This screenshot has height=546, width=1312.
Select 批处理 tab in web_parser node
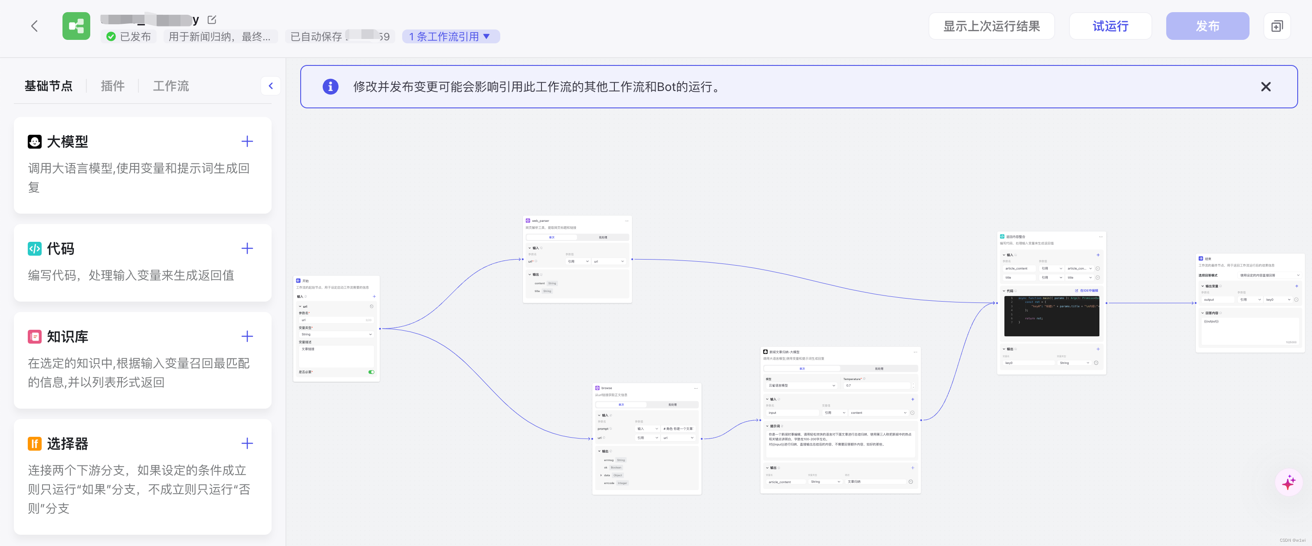603,237
